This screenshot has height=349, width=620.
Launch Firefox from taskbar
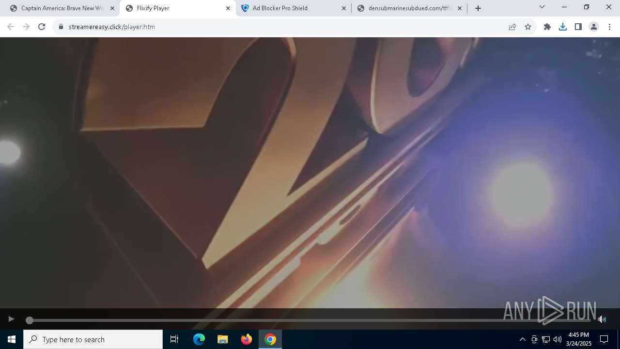[247, 339]
